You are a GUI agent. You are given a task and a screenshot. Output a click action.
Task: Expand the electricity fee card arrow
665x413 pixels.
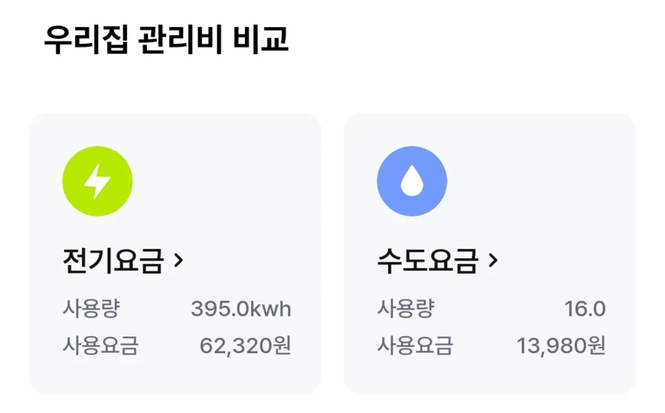[179, 261]
